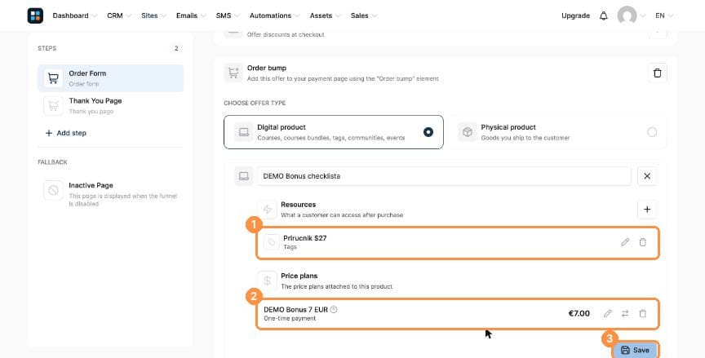Change language using EN dropdown
This screenshot has height=358, width=705.
pos(664,15)
